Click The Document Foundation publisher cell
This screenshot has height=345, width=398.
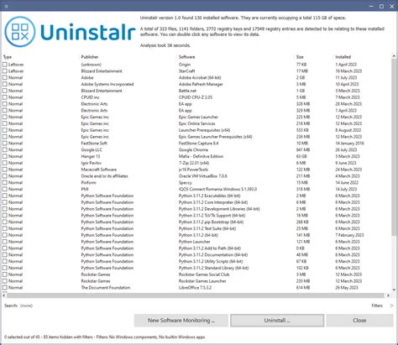(x=106, y=288)
